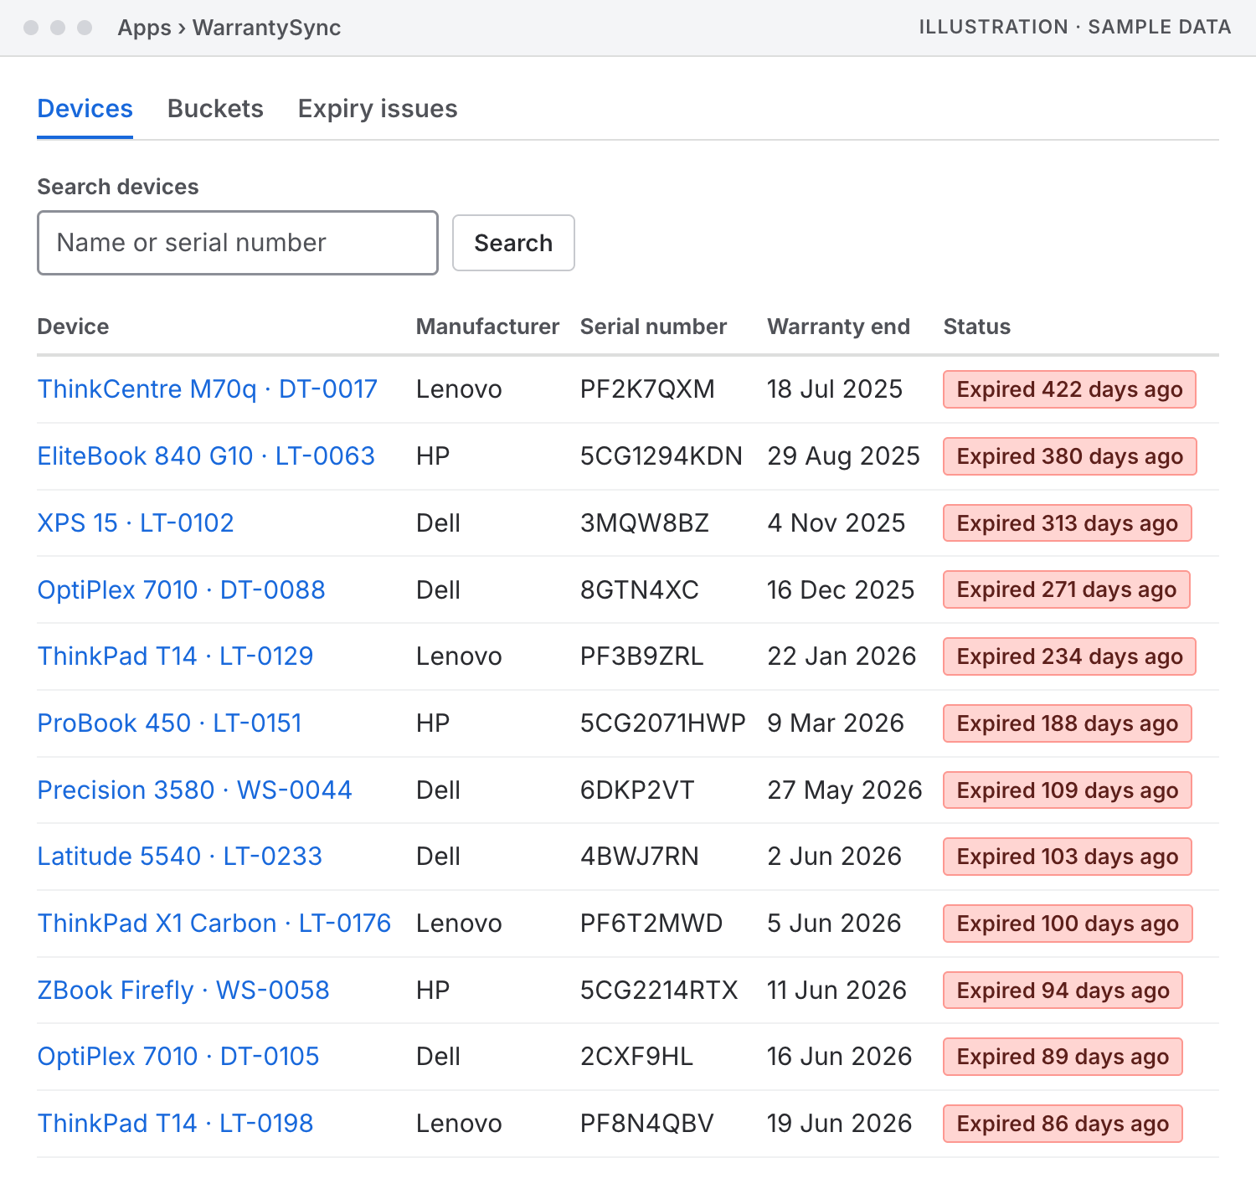1256x1199 pixels.
Task: Open ThinkPad T14 · LT-0198 device
Action: 176,1124
